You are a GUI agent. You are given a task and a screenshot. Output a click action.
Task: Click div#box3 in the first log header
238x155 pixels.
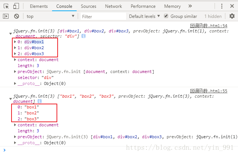(x=119, y=31)
